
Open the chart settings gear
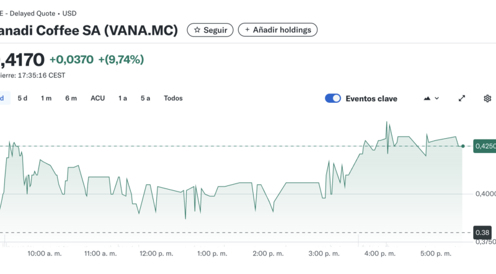pos(487,99)
